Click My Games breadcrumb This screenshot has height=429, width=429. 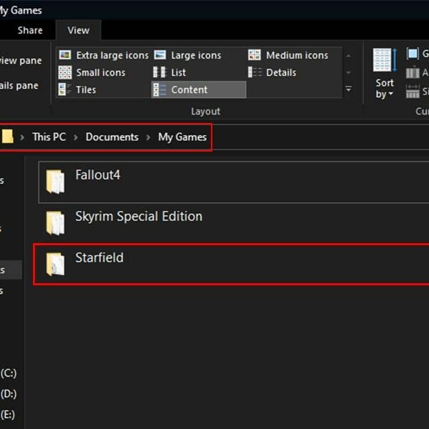click(182, 137)
